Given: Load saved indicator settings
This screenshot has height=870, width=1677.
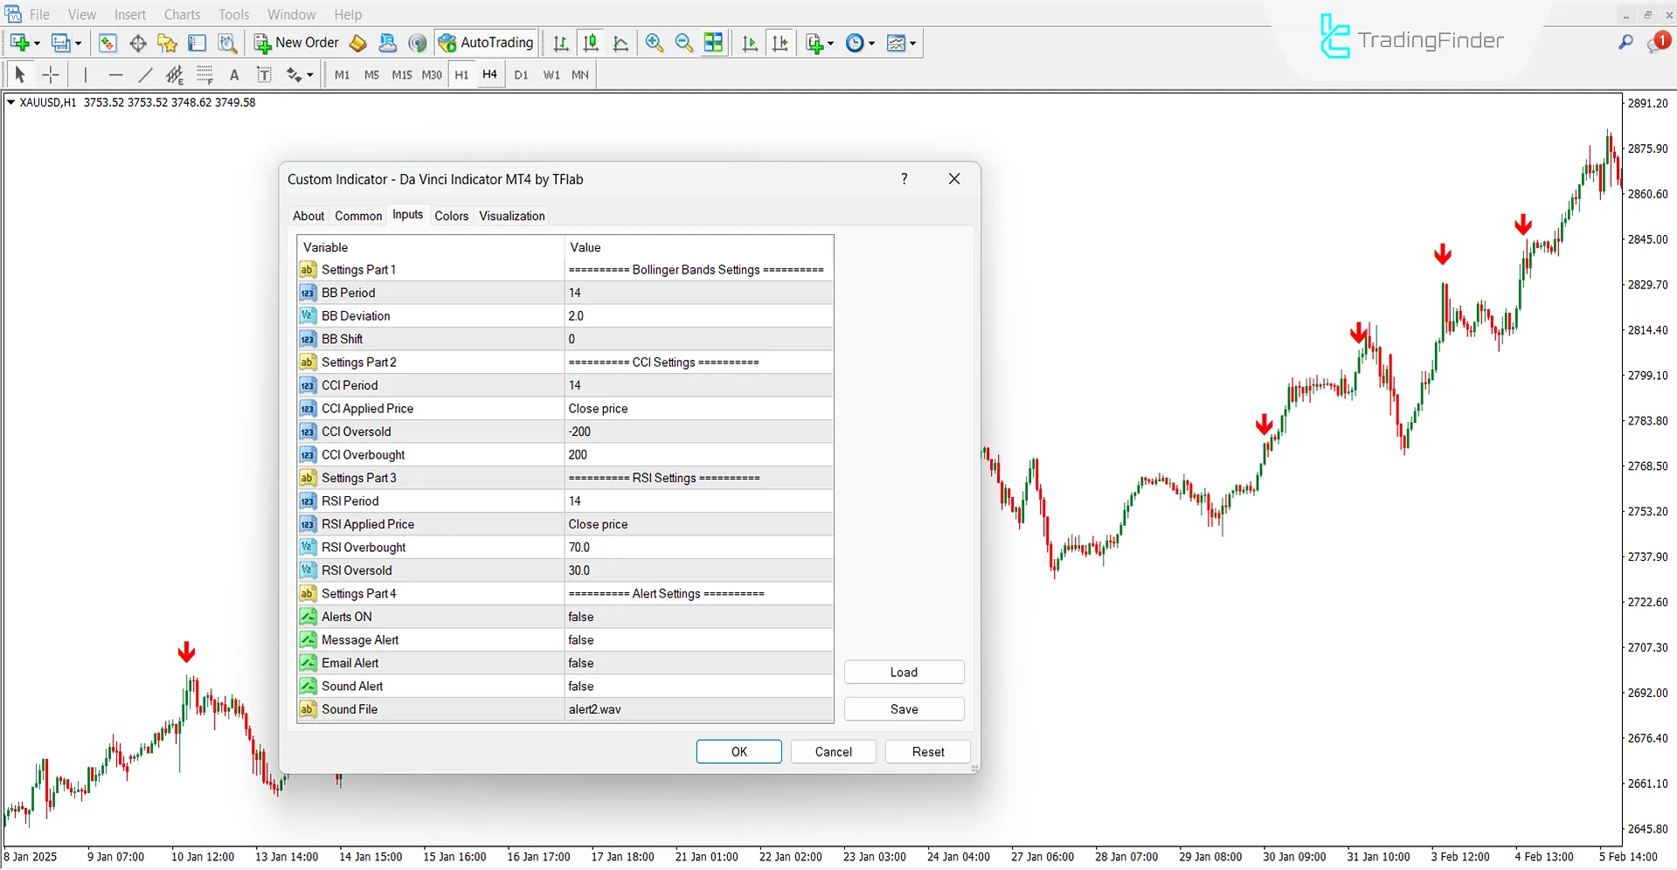Looking at the screenshot, I should pos(904,672).
